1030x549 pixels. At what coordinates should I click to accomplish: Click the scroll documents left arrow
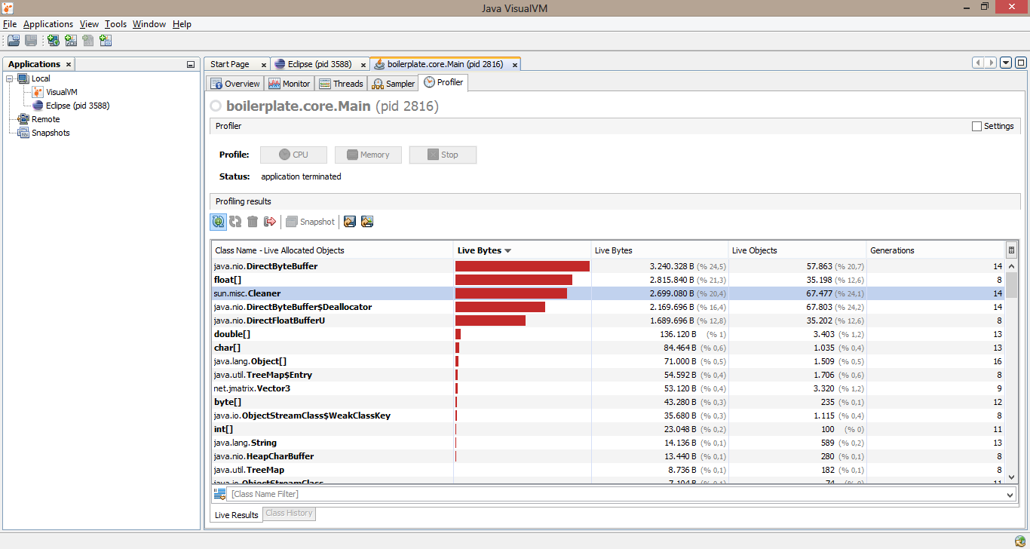[x=978, y=63]
